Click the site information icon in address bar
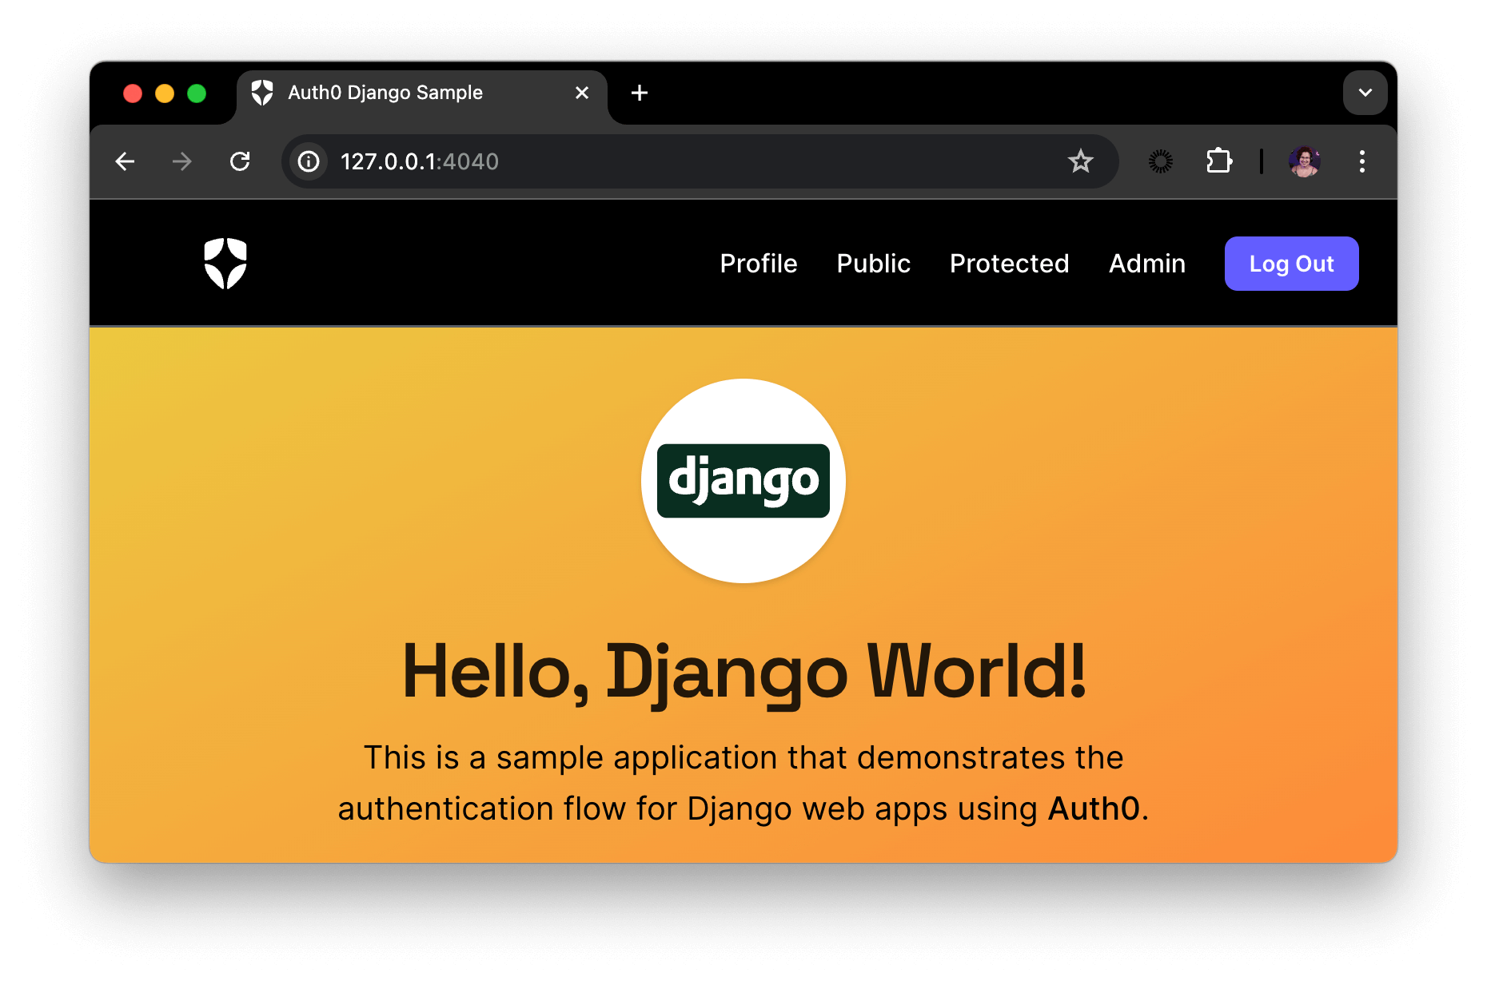The image size is (1487, 981). coord(308,161)
